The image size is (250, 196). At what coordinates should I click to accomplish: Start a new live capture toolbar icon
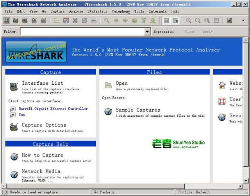(x=25, y=21)
